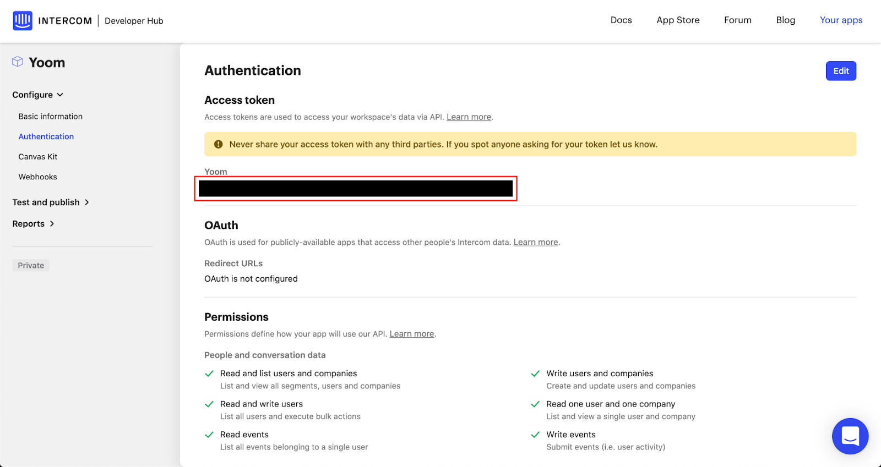Click the checkmark beside Read and list users
This screenshot has width=881, height=467.
coord(209,373)
